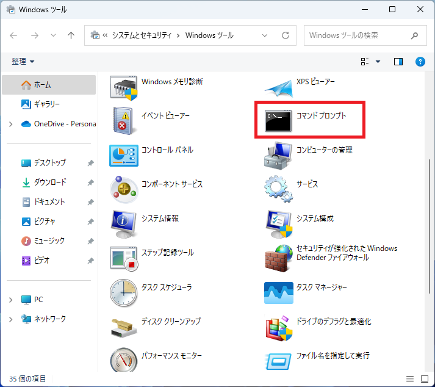Switch to large icons view in status bar
Image resolution: width=435 pixels, height=387 pixels.
coord(425,378)
